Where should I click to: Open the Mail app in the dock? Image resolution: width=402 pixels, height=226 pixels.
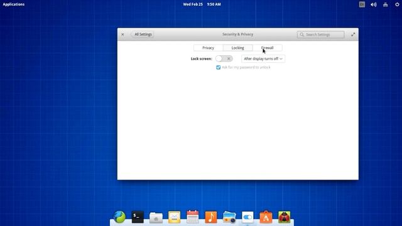(175, 217)
